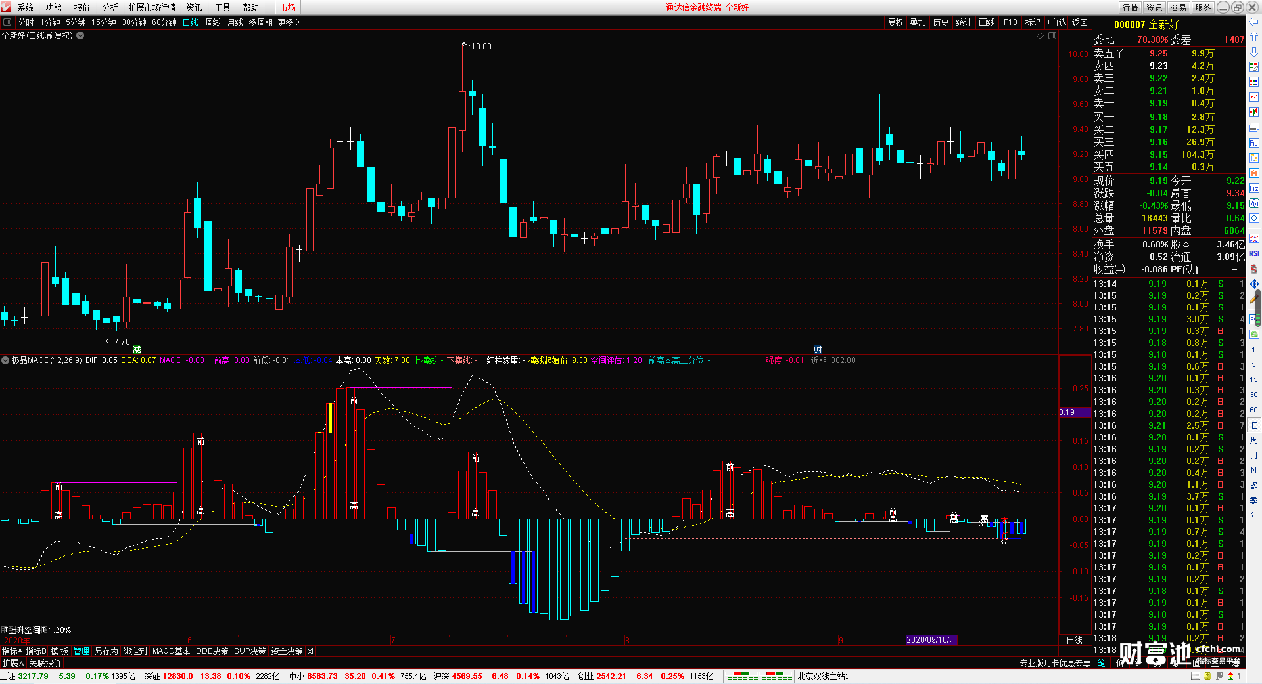Click the 交易 button at top right
Viewport: 1262px width, 684px height.
coord(1179,7)
